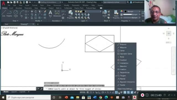Toggle object snap button in status bar
This screenshot has height=100, width=177.
(x=116, y=92)
